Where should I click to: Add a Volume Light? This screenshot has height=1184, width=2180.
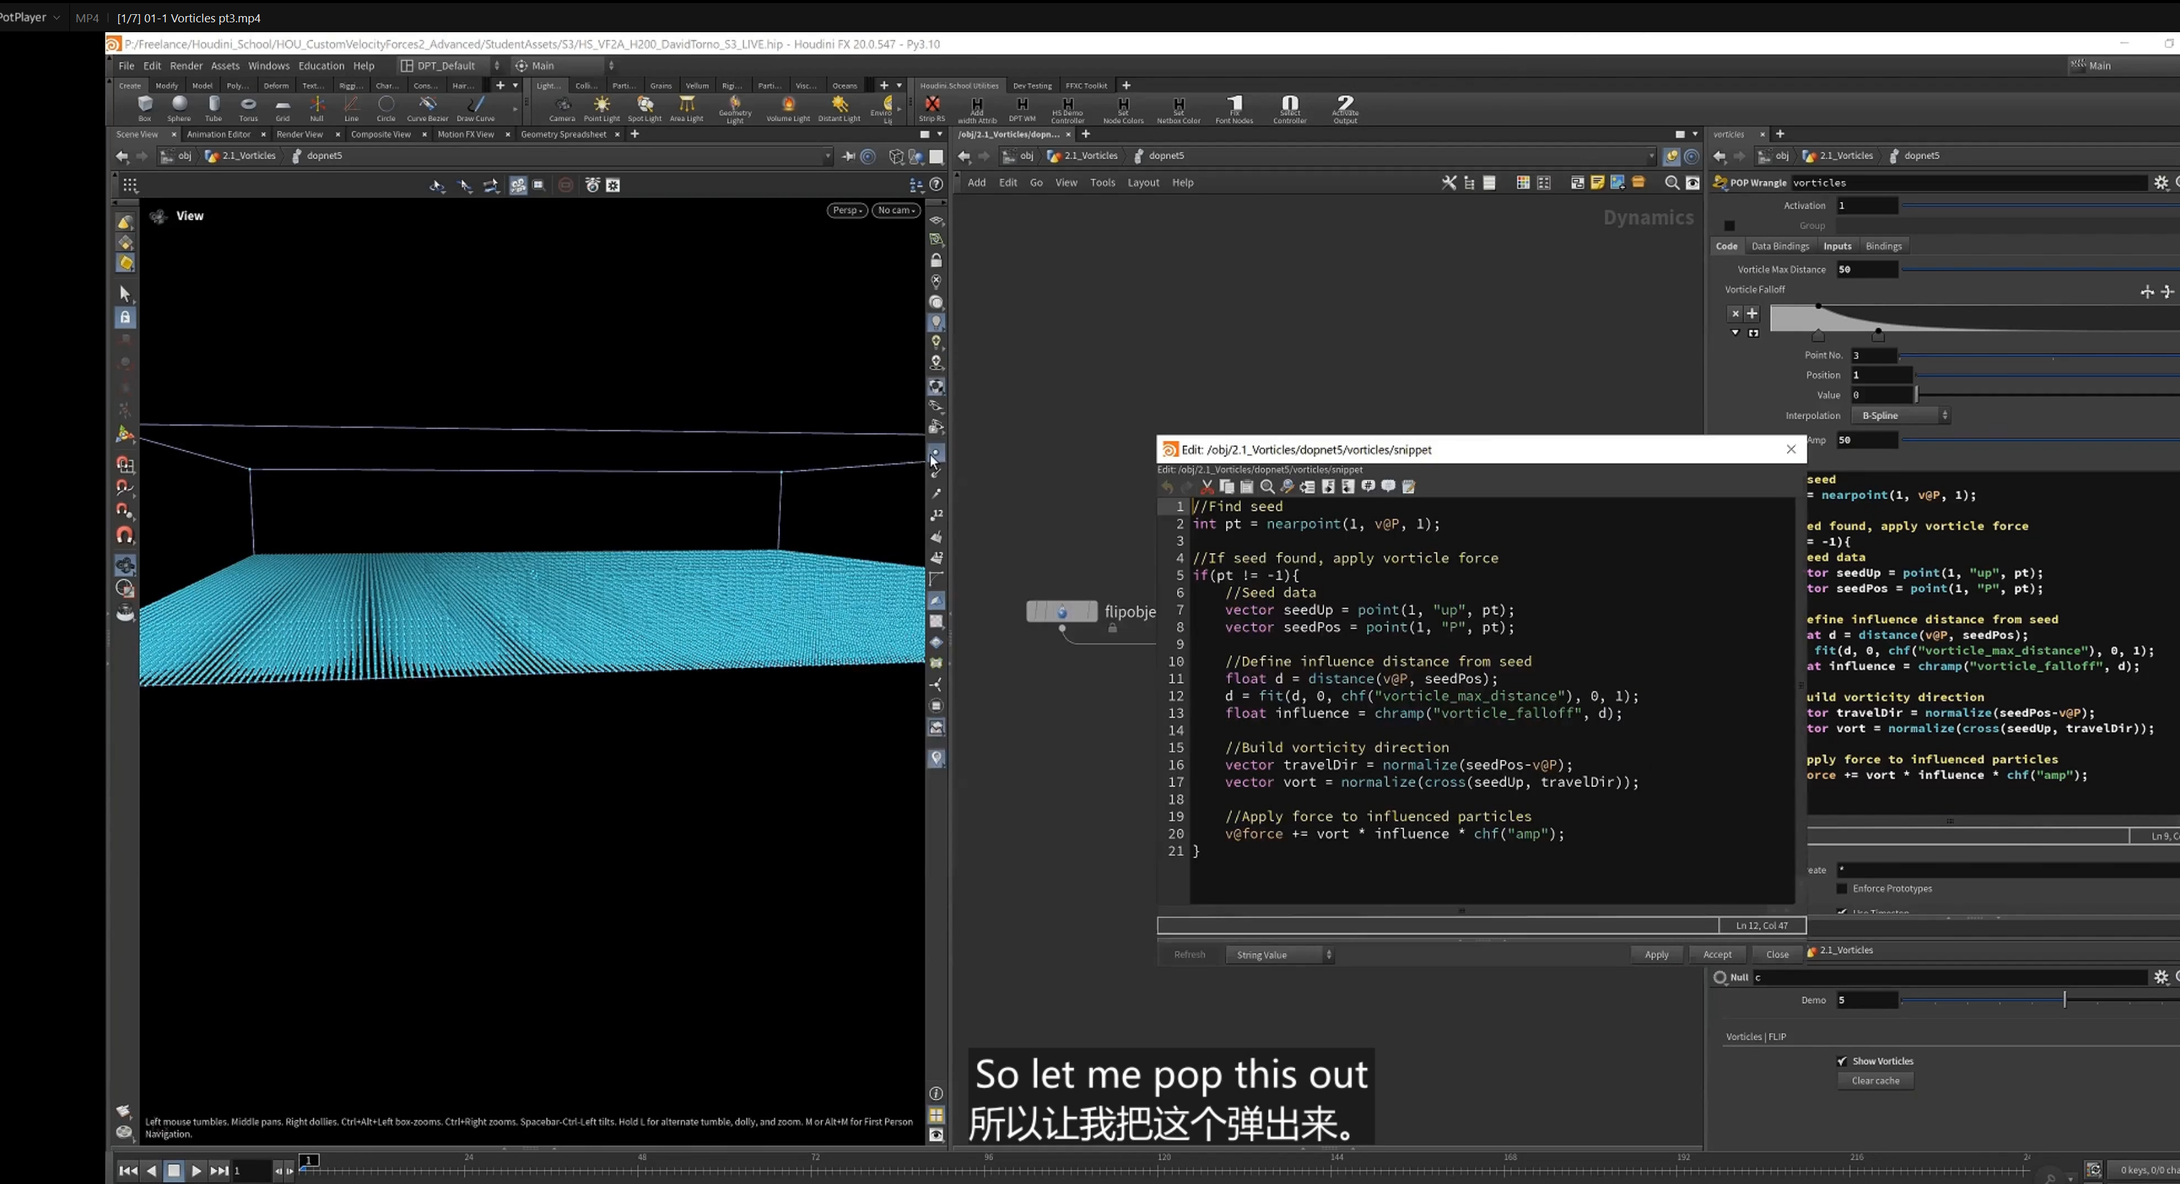click(788, 108)
